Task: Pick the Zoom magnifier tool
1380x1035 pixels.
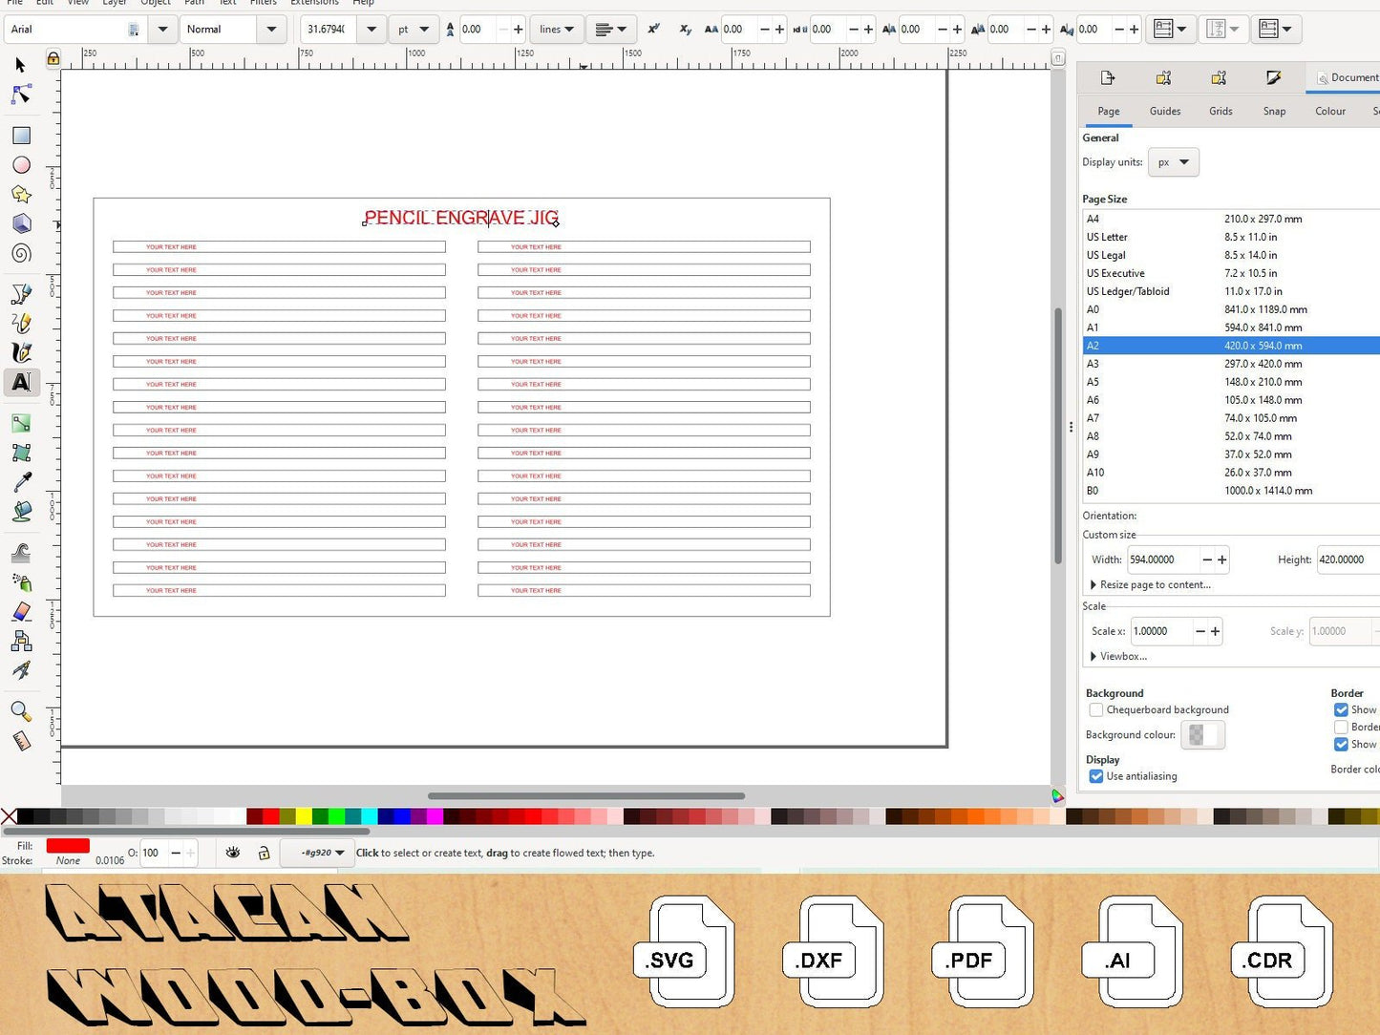Action: [x=21, y=711]
